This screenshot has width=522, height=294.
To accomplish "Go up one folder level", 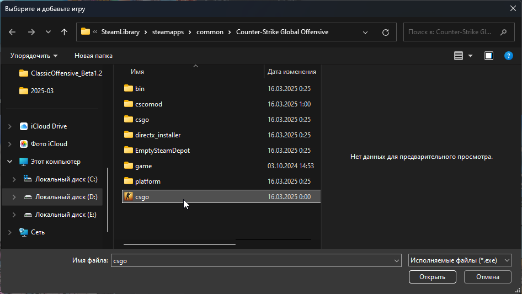I will [x=65, y=32].
